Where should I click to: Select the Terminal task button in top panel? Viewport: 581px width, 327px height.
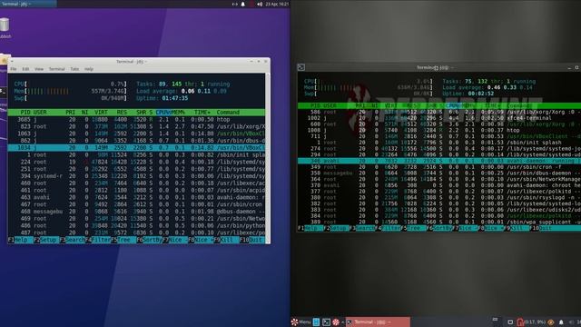[x=28, y=4]
